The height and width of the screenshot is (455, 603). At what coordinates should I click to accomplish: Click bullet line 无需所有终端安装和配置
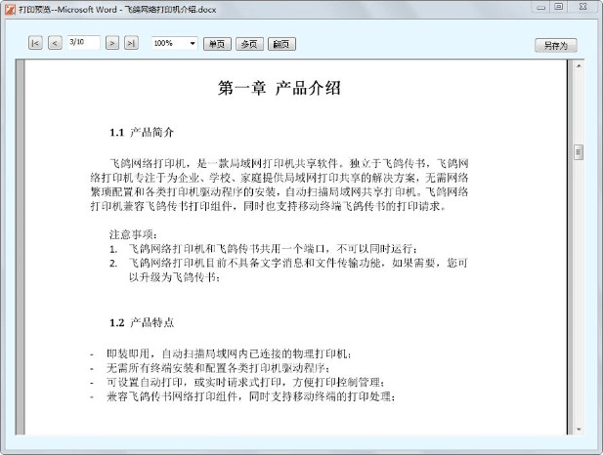209,368
